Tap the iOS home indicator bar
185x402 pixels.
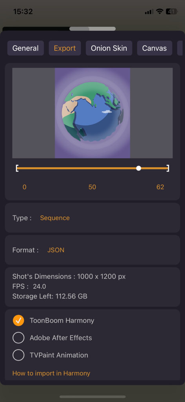(x=92, y=397)
